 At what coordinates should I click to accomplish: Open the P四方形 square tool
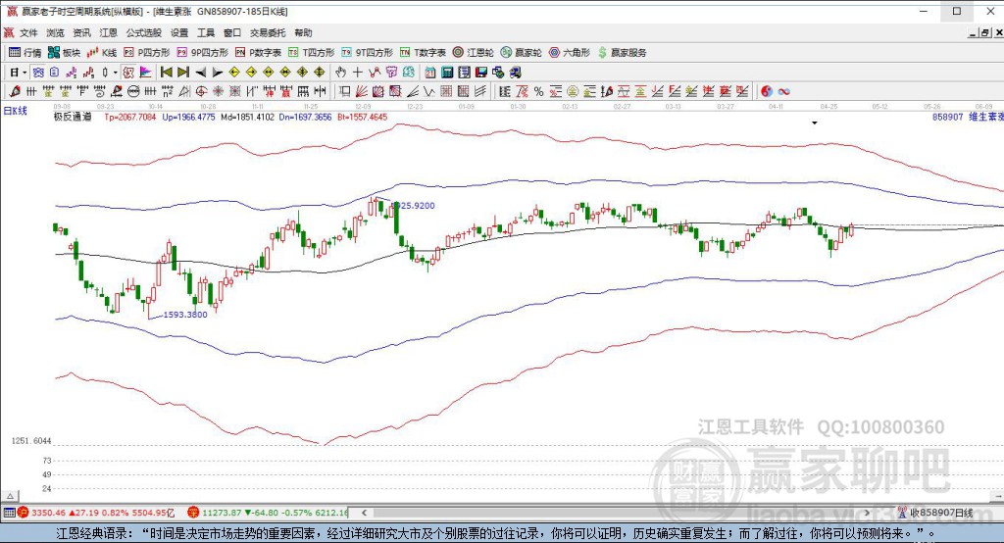click(x=147, y=53)
